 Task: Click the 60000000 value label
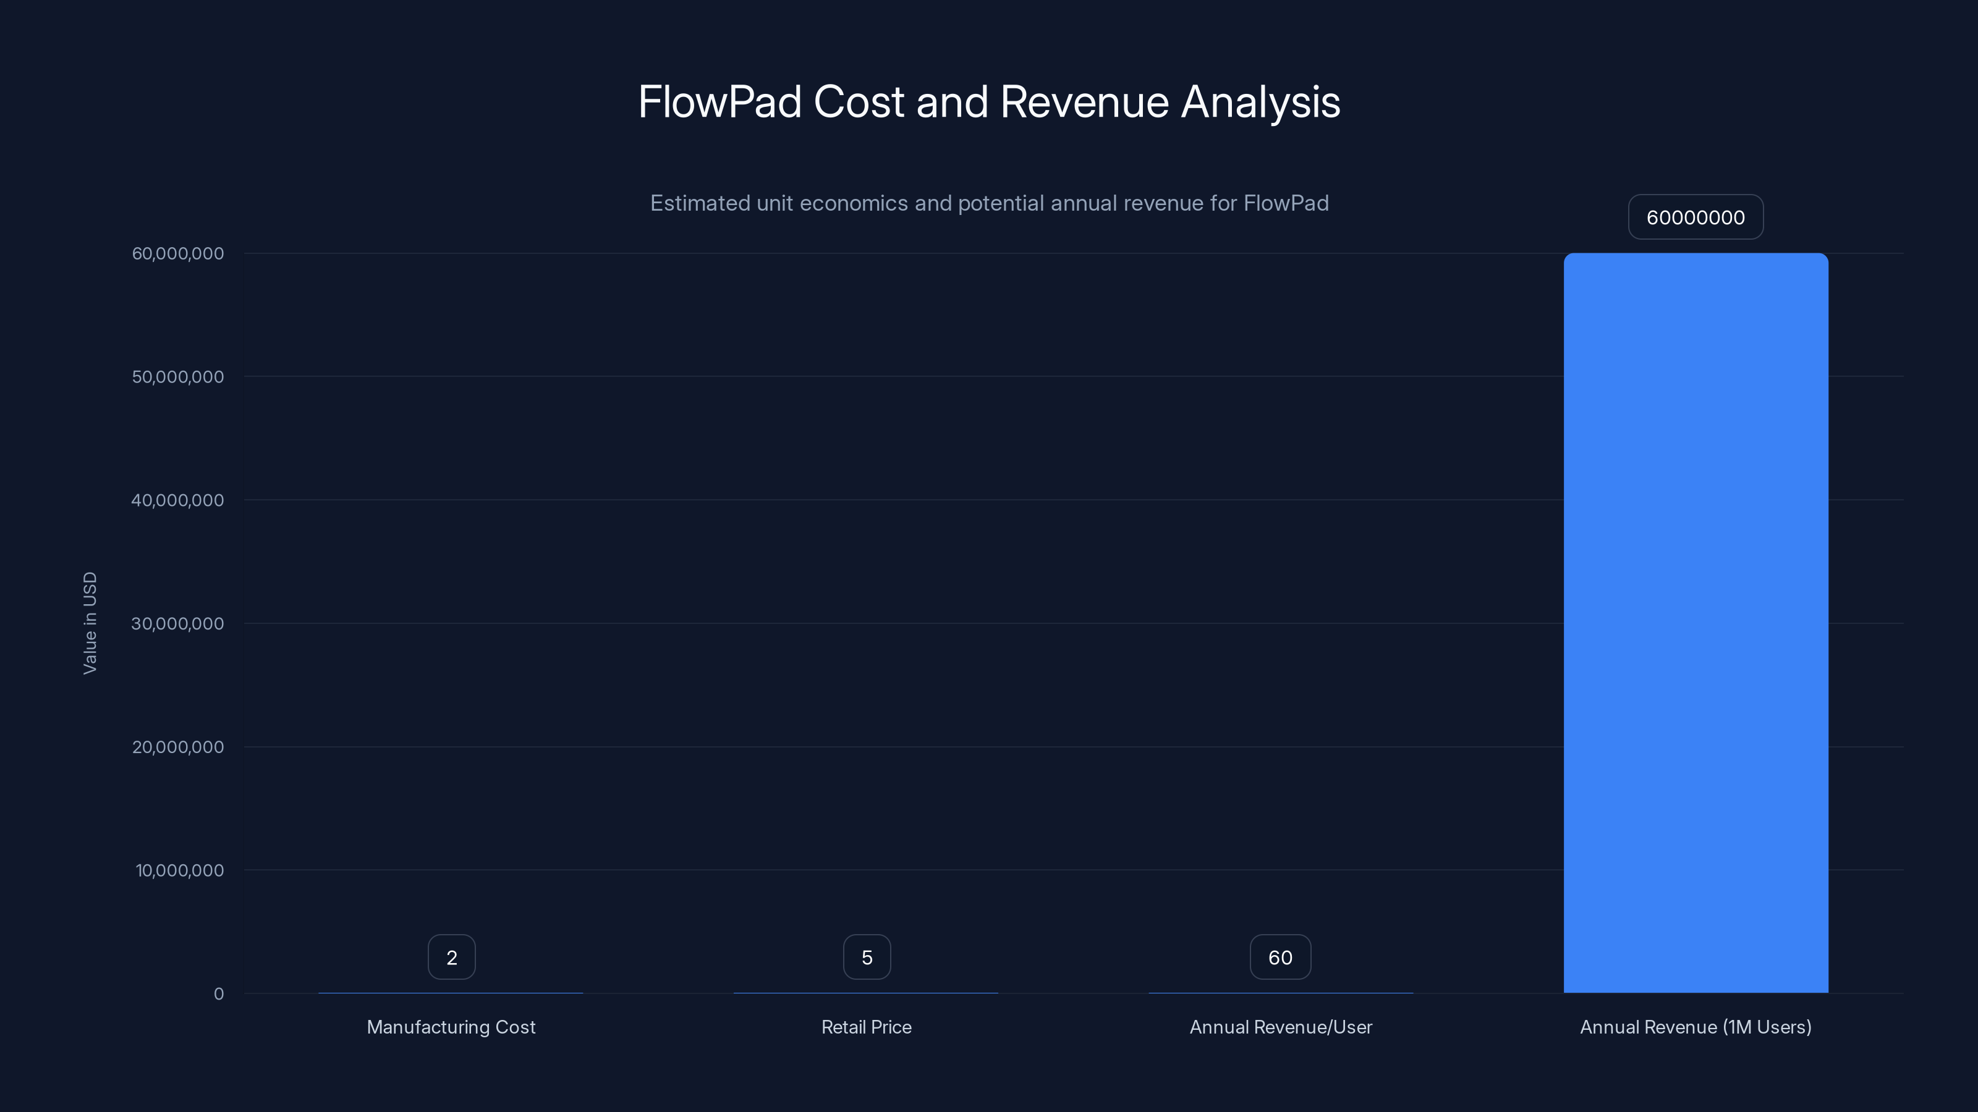click(1696, 217)
